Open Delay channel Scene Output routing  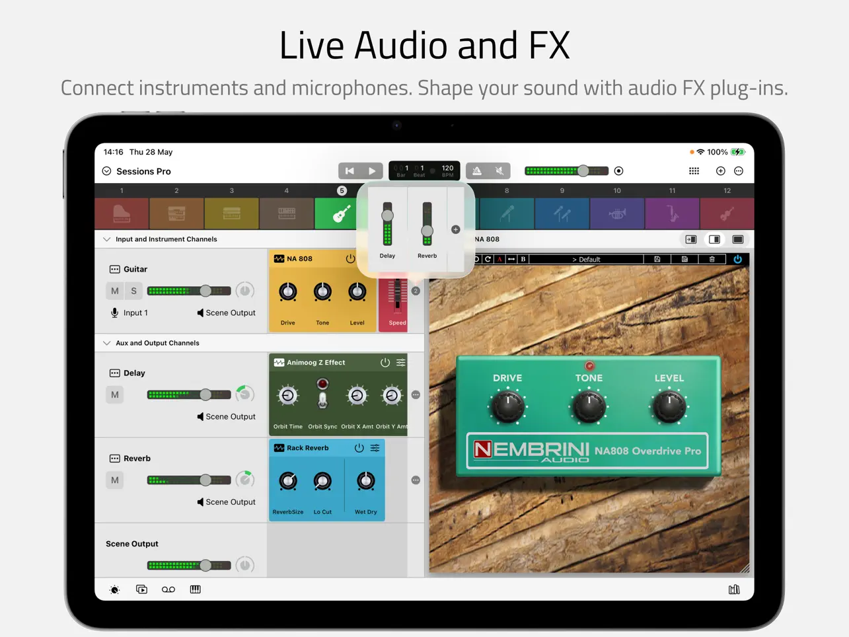226,416
